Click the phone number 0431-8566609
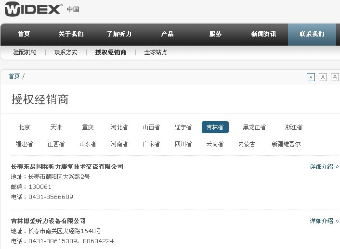This screenshot has width=340, height=249. pos(51,197)
